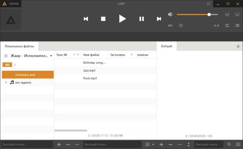The height and width of the screenshot is (149, 243).
Task: Click the mini-player grid icon in title bar
Action: click(209, 4)
